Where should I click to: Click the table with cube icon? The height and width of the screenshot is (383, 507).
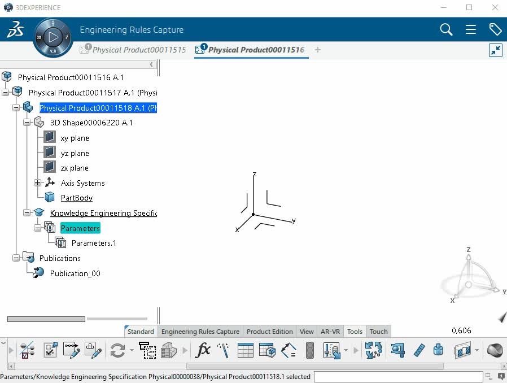click(267, 350)
